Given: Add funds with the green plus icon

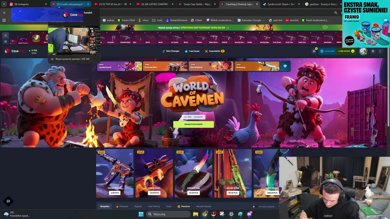Looking at the screenshot, I should click(x=353, y=51).
